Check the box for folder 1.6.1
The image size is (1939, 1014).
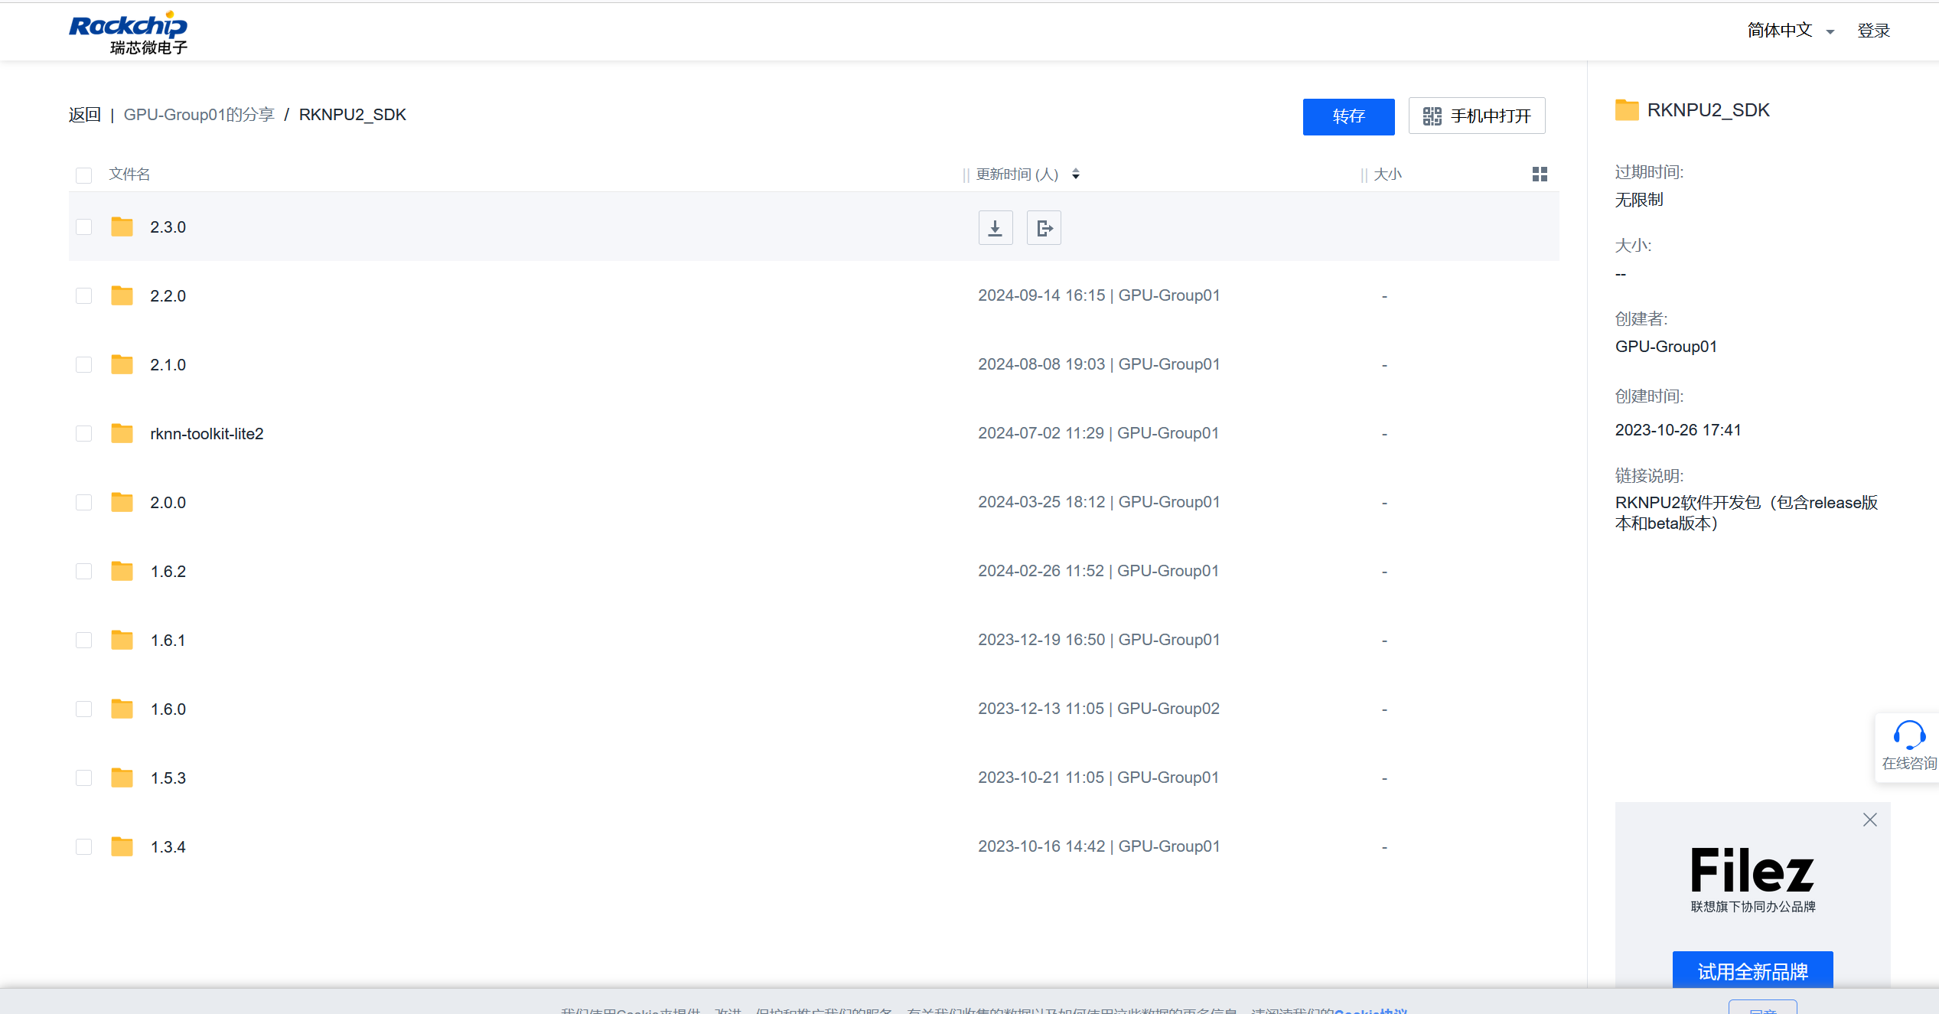point(84,641)
